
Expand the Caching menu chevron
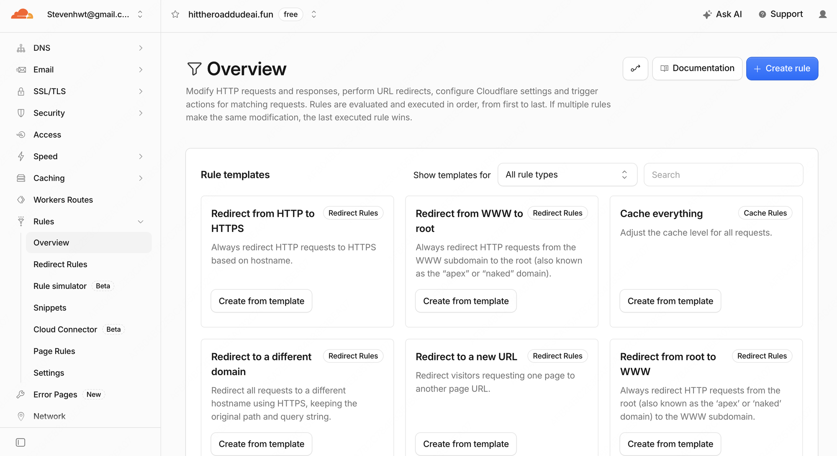click(x=141, y=178)
